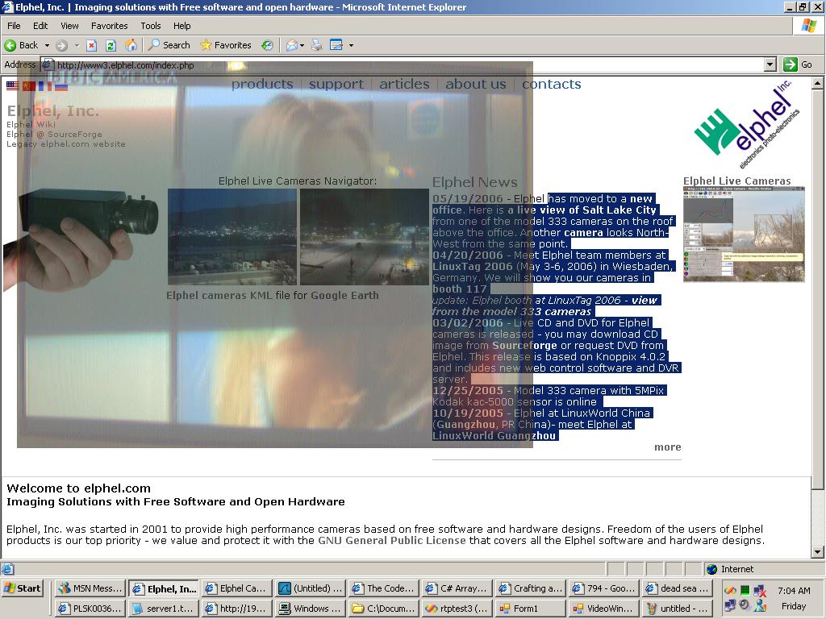Open the Help menu
This screenshot has height=619, width=826.
pyautogui.click(x=181, y=26)
